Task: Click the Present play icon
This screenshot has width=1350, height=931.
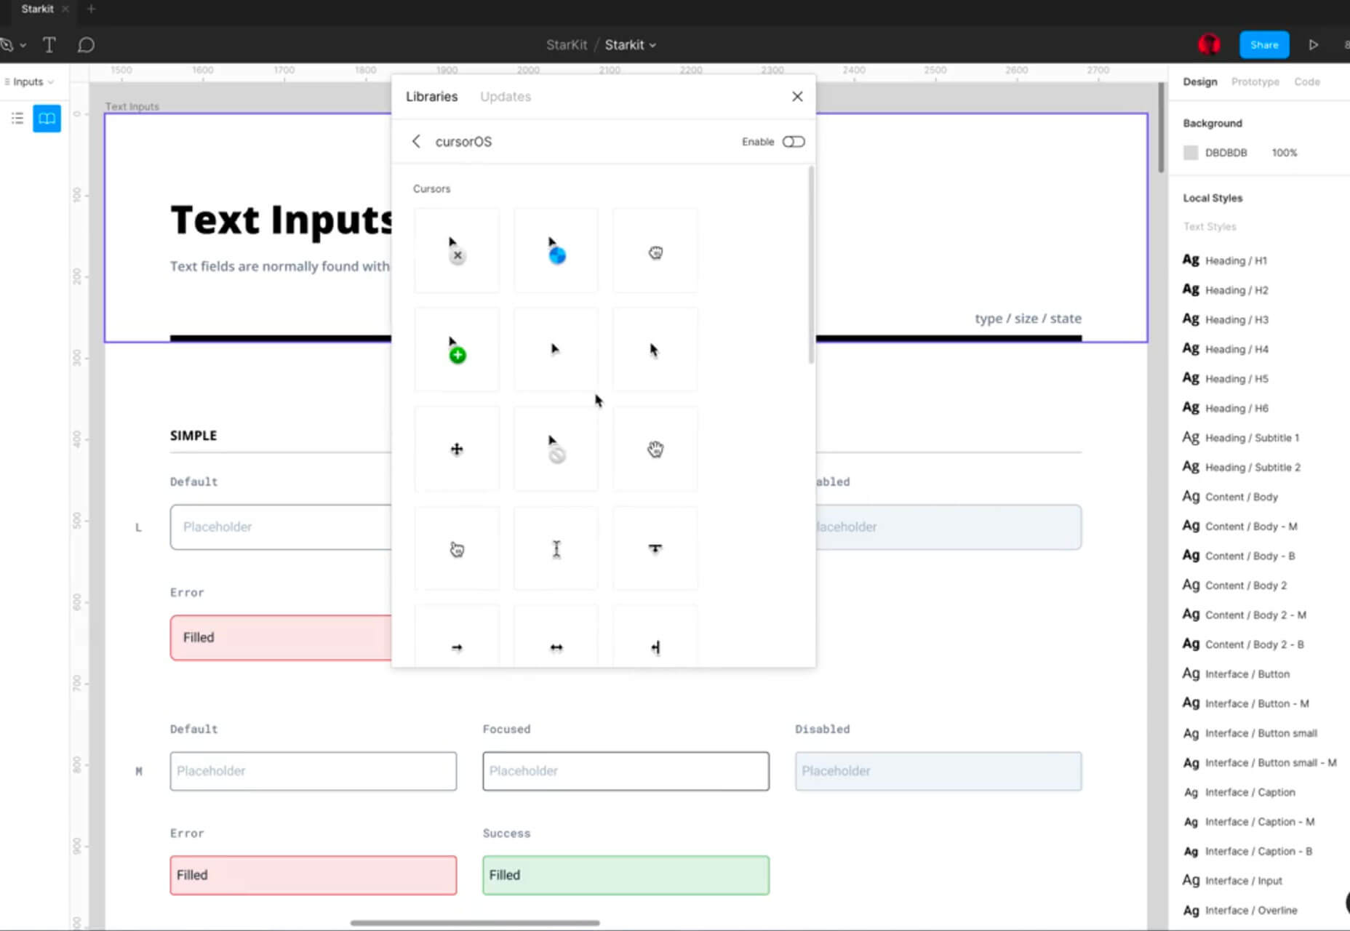Action: pos(1313,45)
